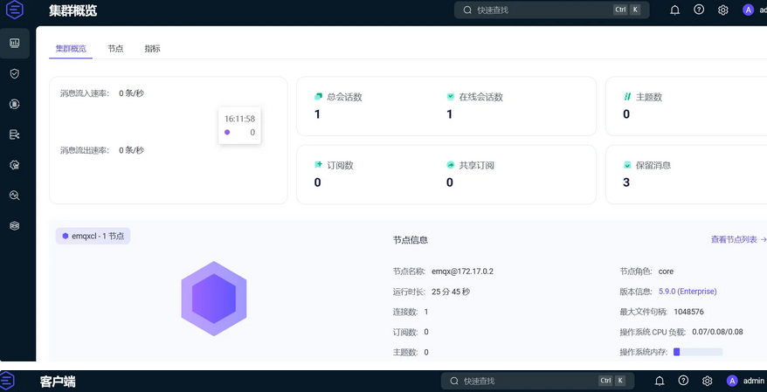Open help icon in 客户端 window header
767x392 pixels.
tap(683, 381)
